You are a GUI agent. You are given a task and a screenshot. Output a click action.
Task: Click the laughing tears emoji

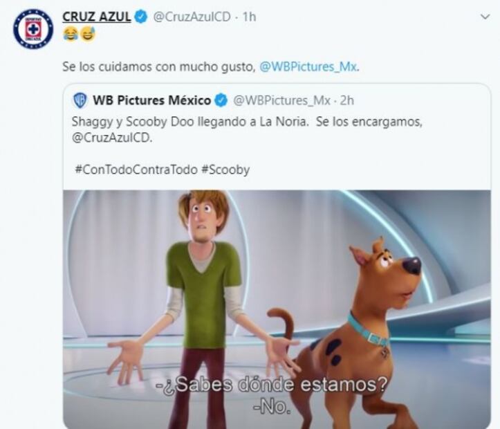coord(71,34)
